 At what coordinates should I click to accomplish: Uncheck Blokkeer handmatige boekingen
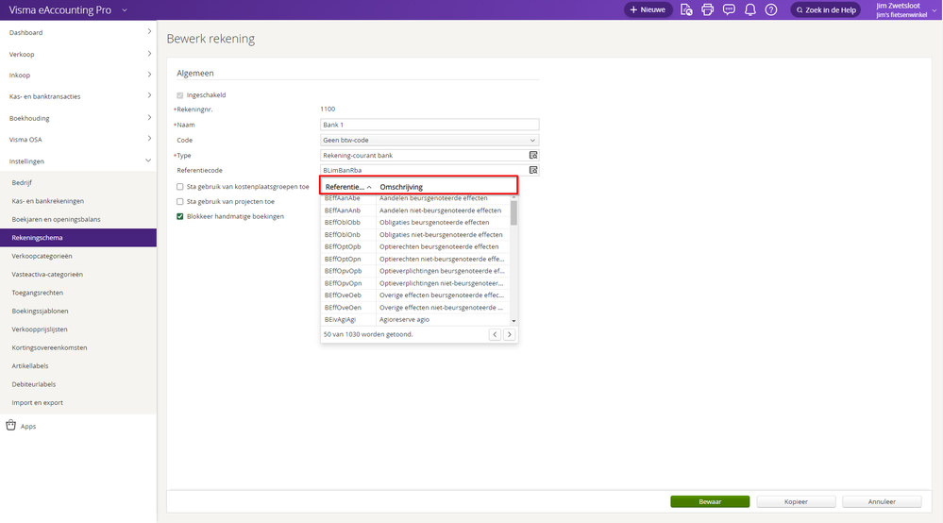179,216
